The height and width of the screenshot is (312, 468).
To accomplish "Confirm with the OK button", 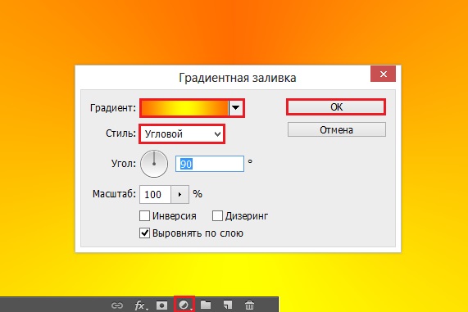I will click(x=336, y=106).
